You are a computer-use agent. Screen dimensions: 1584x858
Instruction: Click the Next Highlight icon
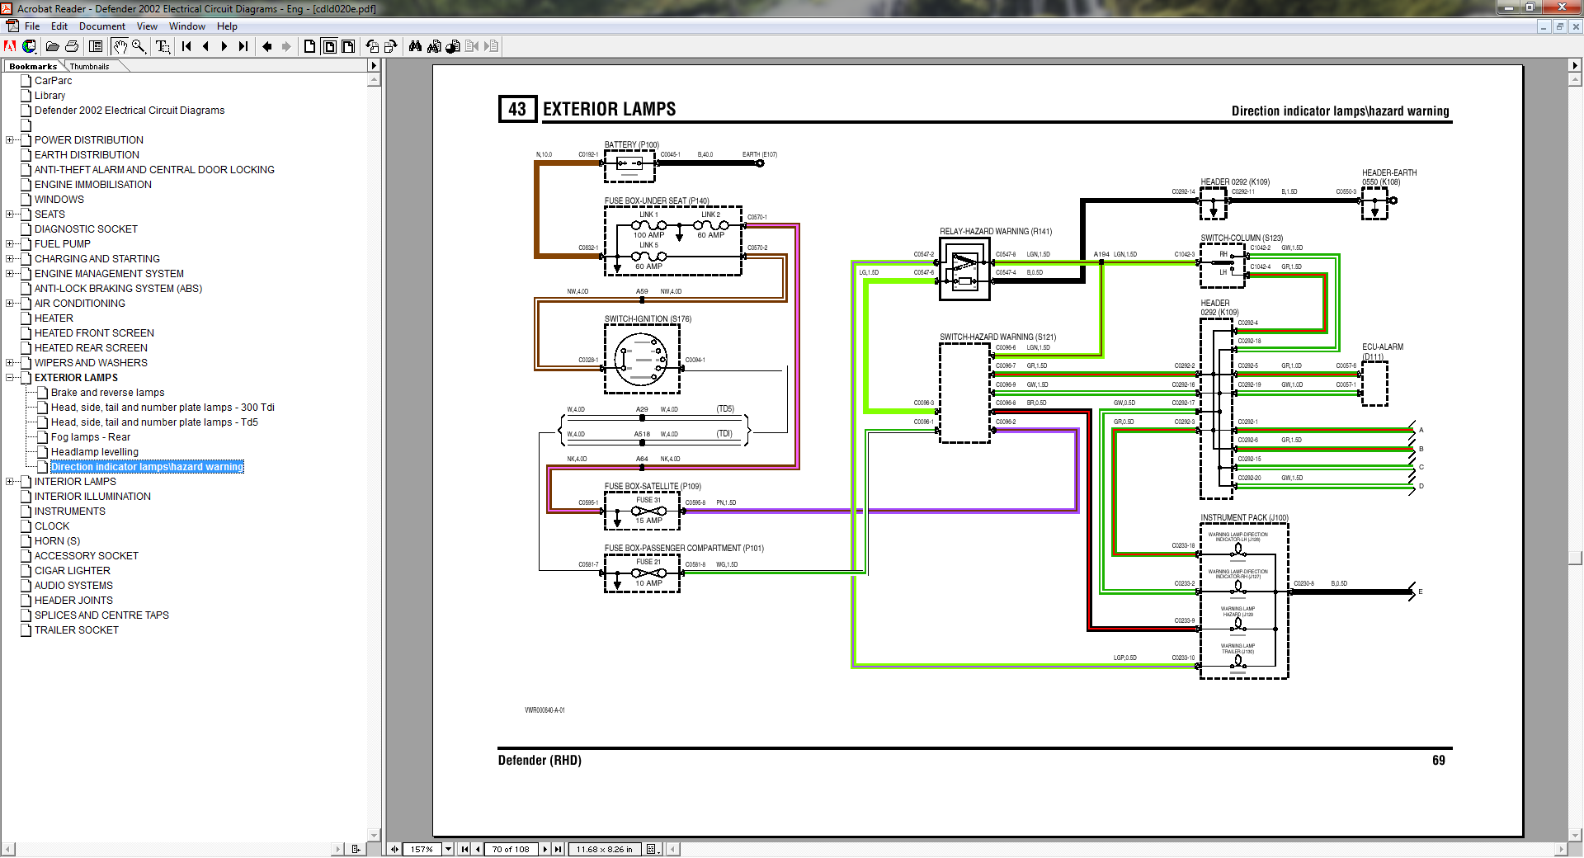click(x=491, y=46)
